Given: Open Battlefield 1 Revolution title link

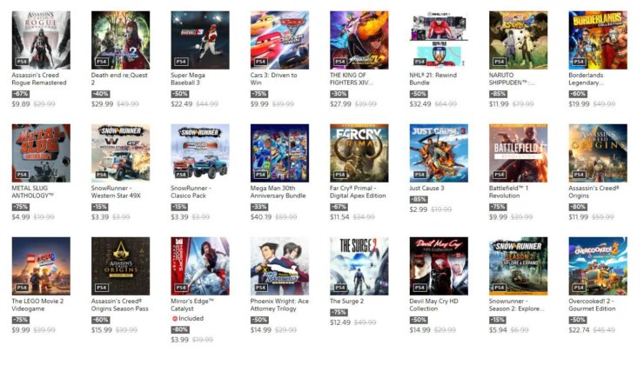Looking at the screenshot, I should (508, 191).
